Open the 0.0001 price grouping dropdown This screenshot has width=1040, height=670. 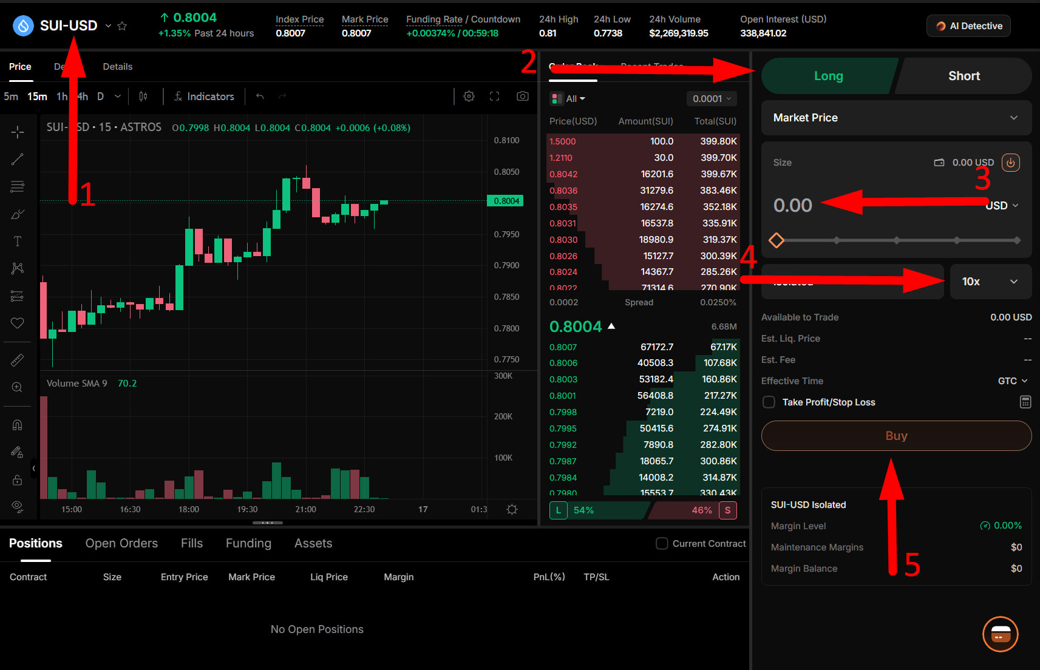coord(712,99)
